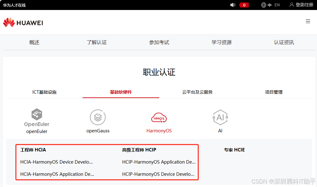Screen dimensions: 317x187
Task: Select the openEuler certification icon
Action: point(37,117)
